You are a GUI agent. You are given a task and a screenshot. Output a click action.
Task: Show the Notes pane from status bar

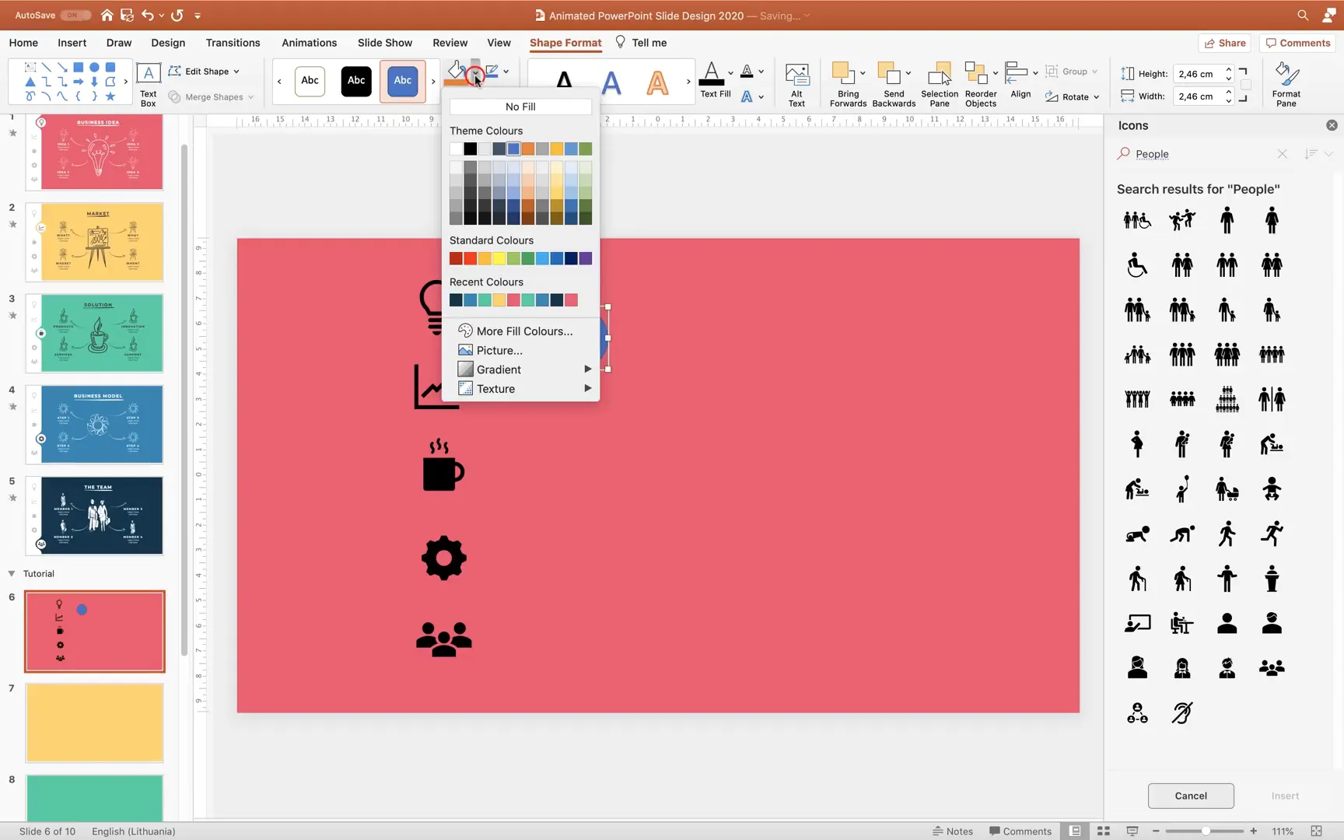point(953,831)
